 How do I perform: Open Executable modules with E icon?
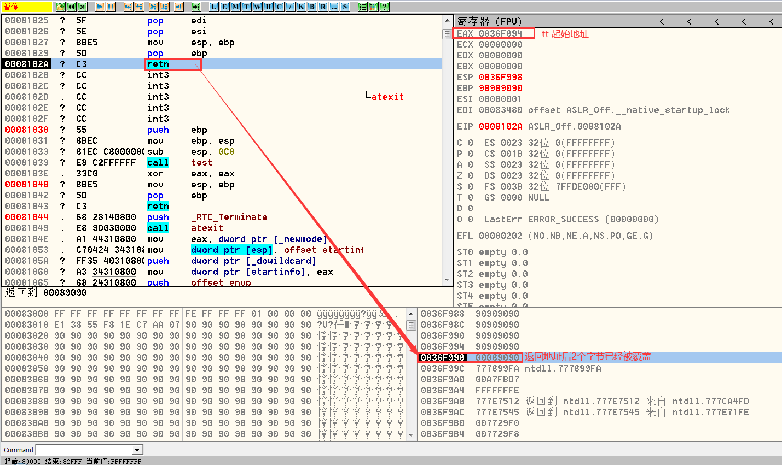[x=224, y=7]
